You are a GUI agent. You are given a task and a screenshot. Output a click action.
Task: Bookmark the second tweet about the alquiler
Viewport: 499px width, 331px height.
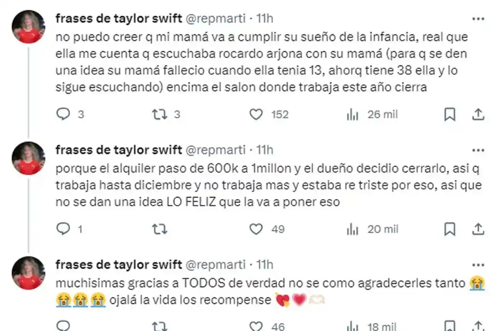450,229
